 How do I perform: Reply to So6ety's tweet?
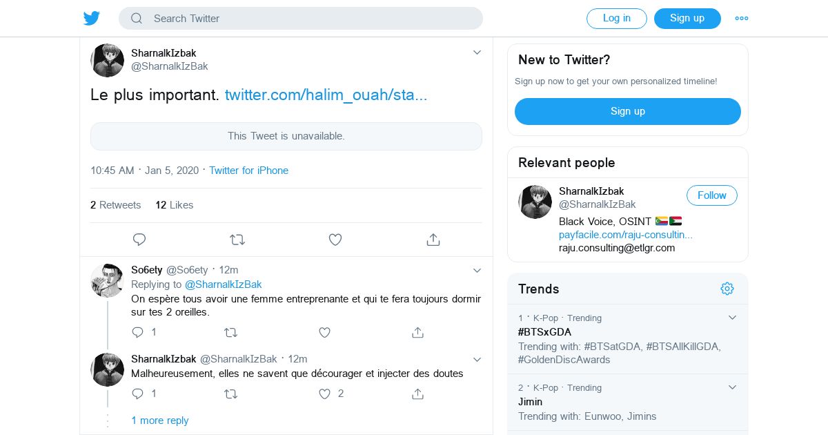[138, 332]
